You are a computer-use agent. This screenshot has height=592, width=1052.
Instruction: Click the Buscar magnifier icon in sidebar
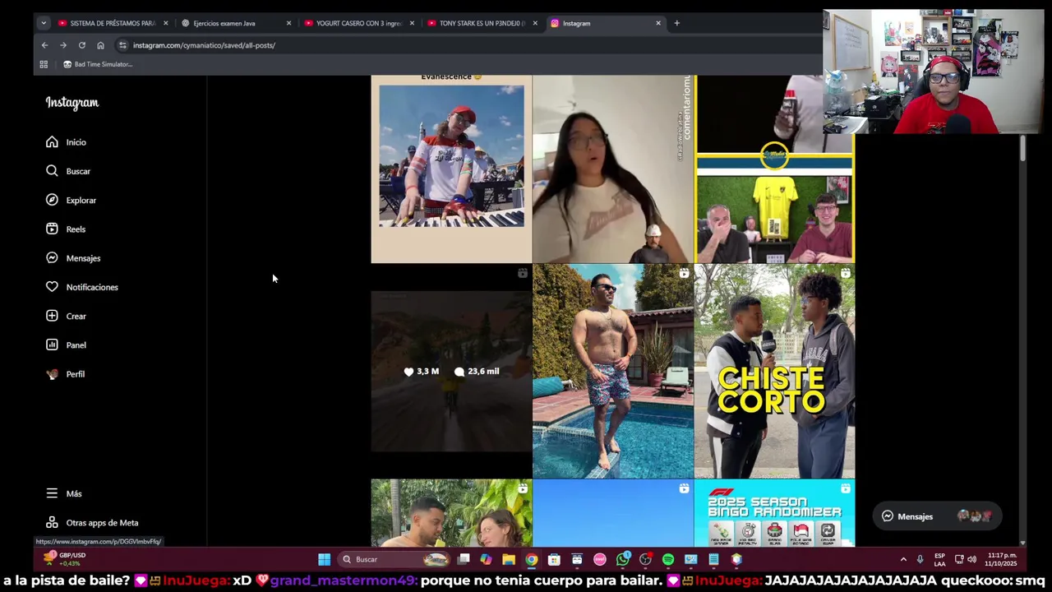click(52, 171)
